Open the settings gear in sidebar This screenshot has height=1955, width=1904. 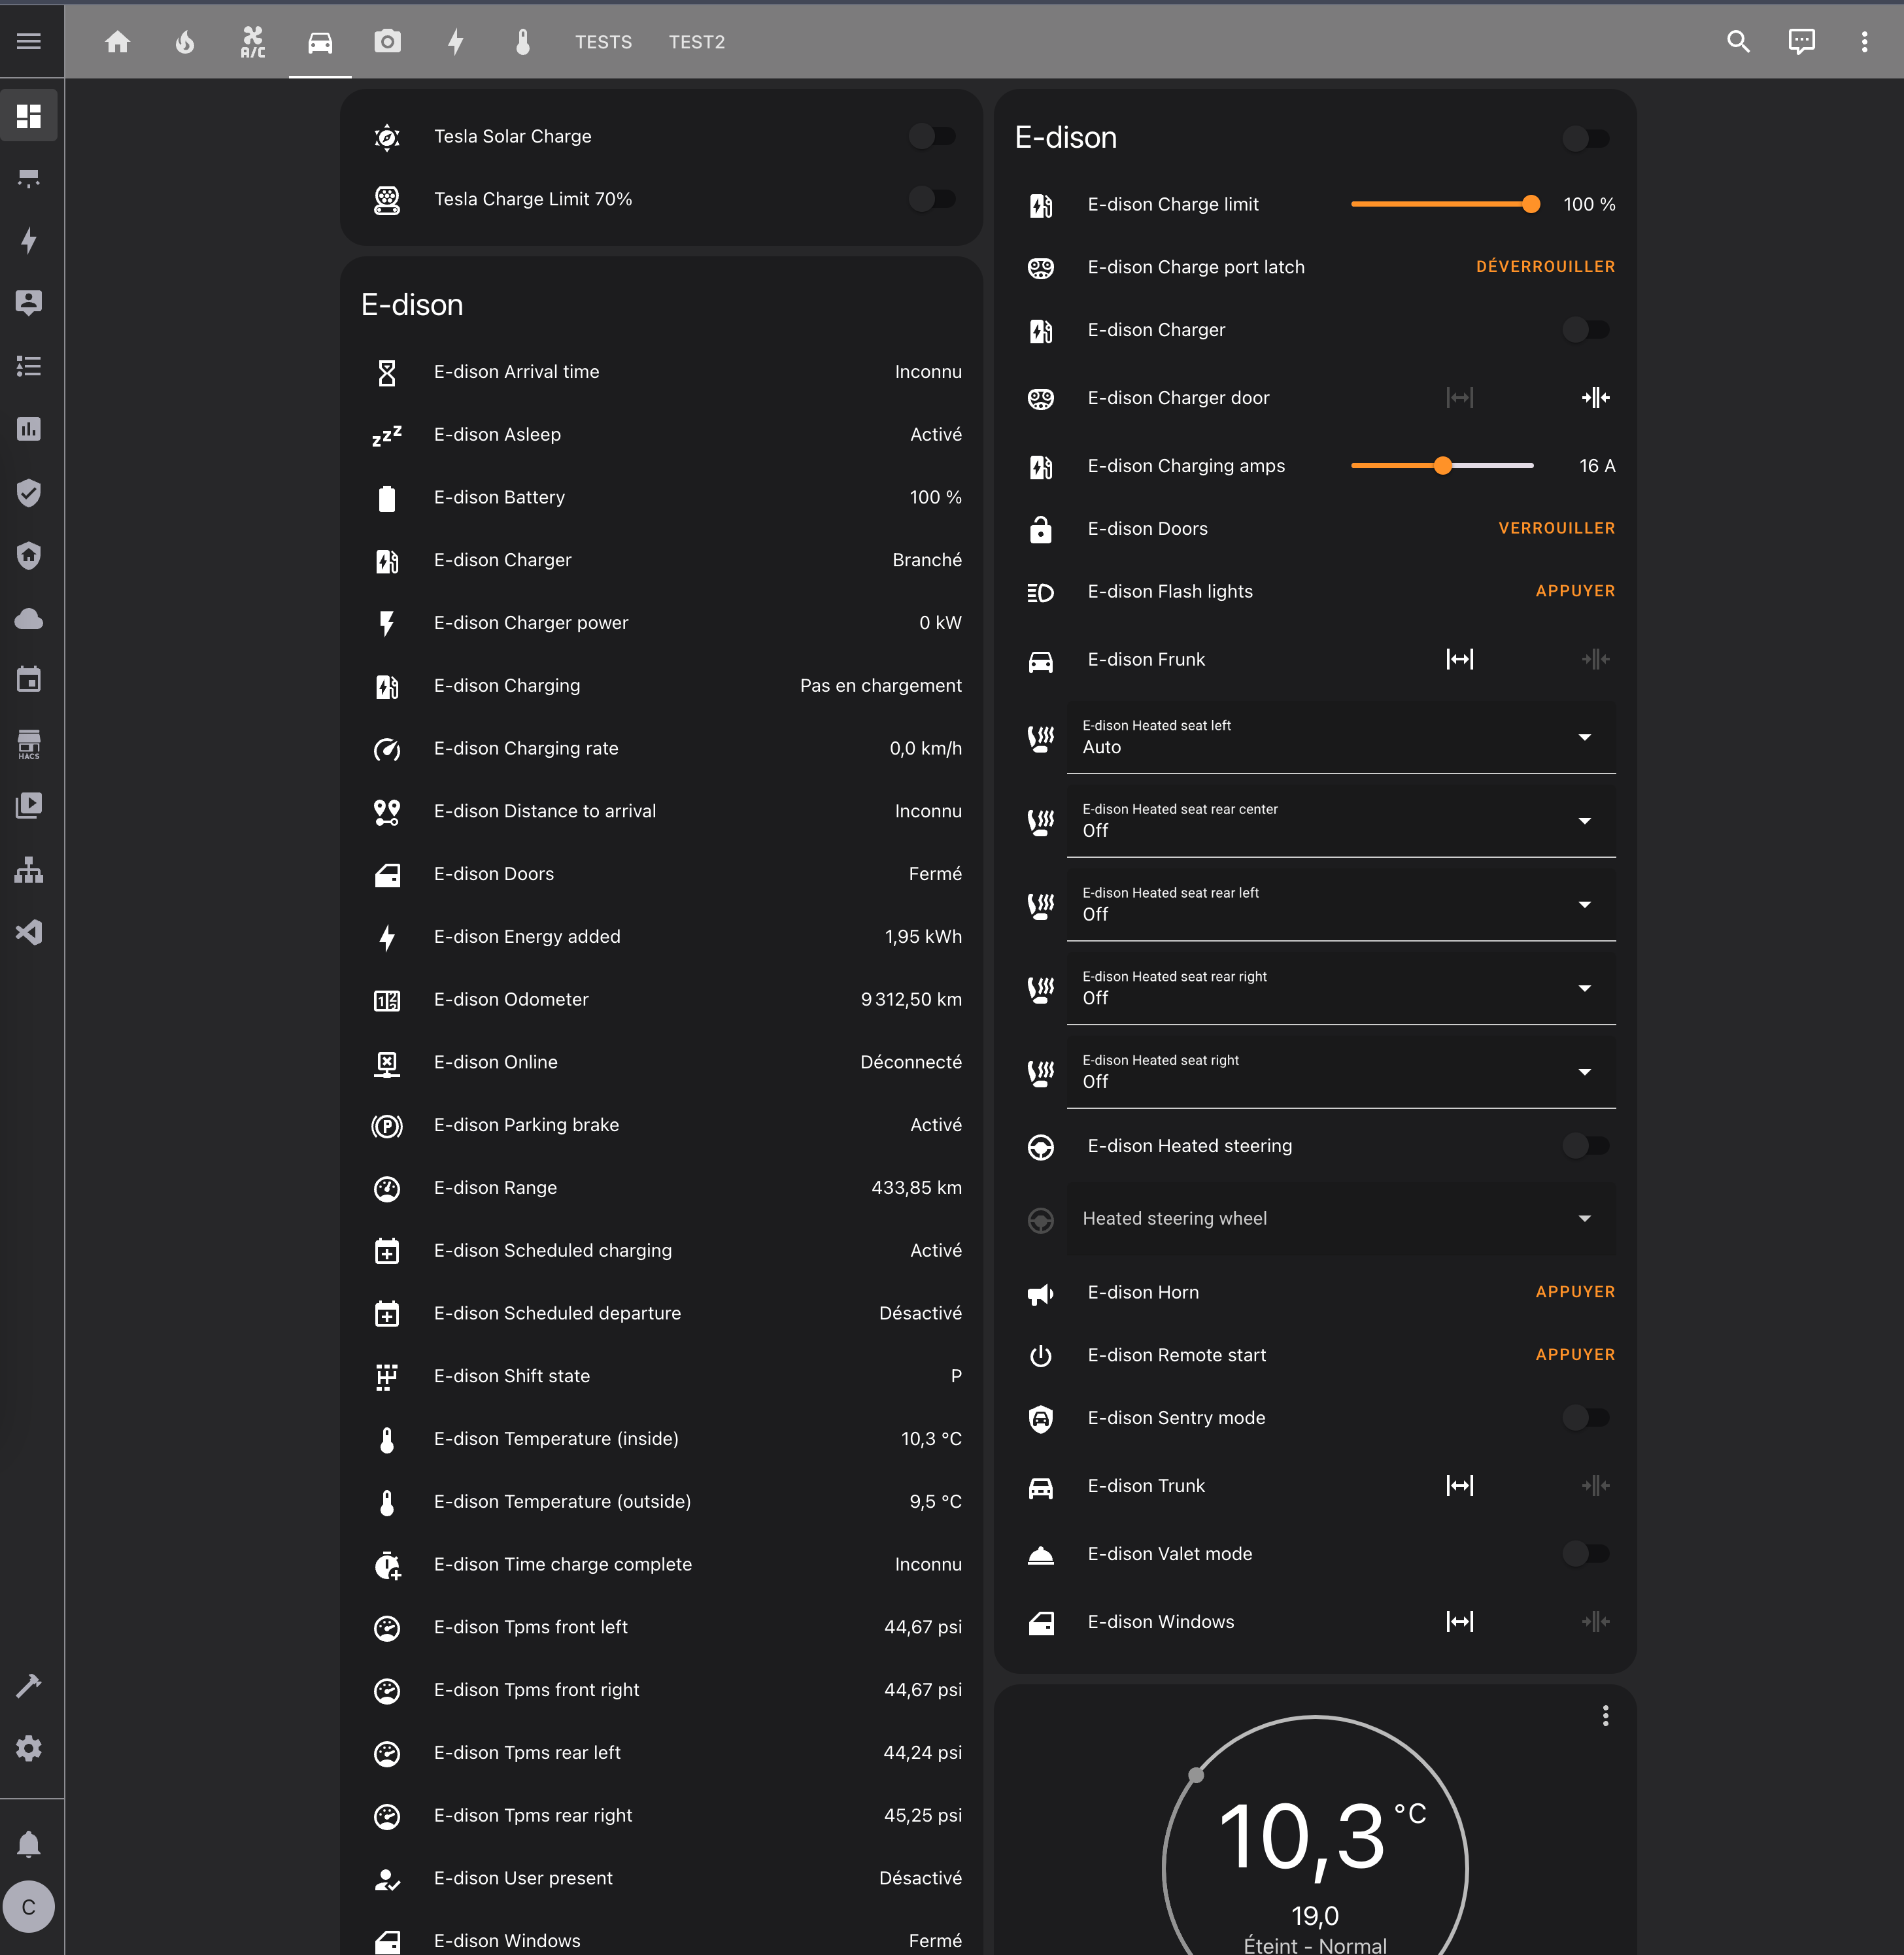[x=29, y=1748]
